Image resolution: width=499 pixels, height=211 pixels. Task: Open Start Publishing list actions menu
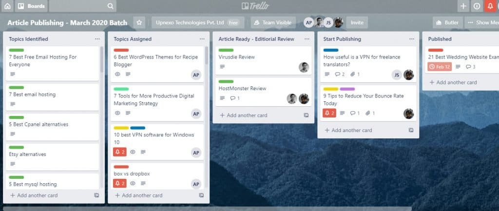[412, 39]
